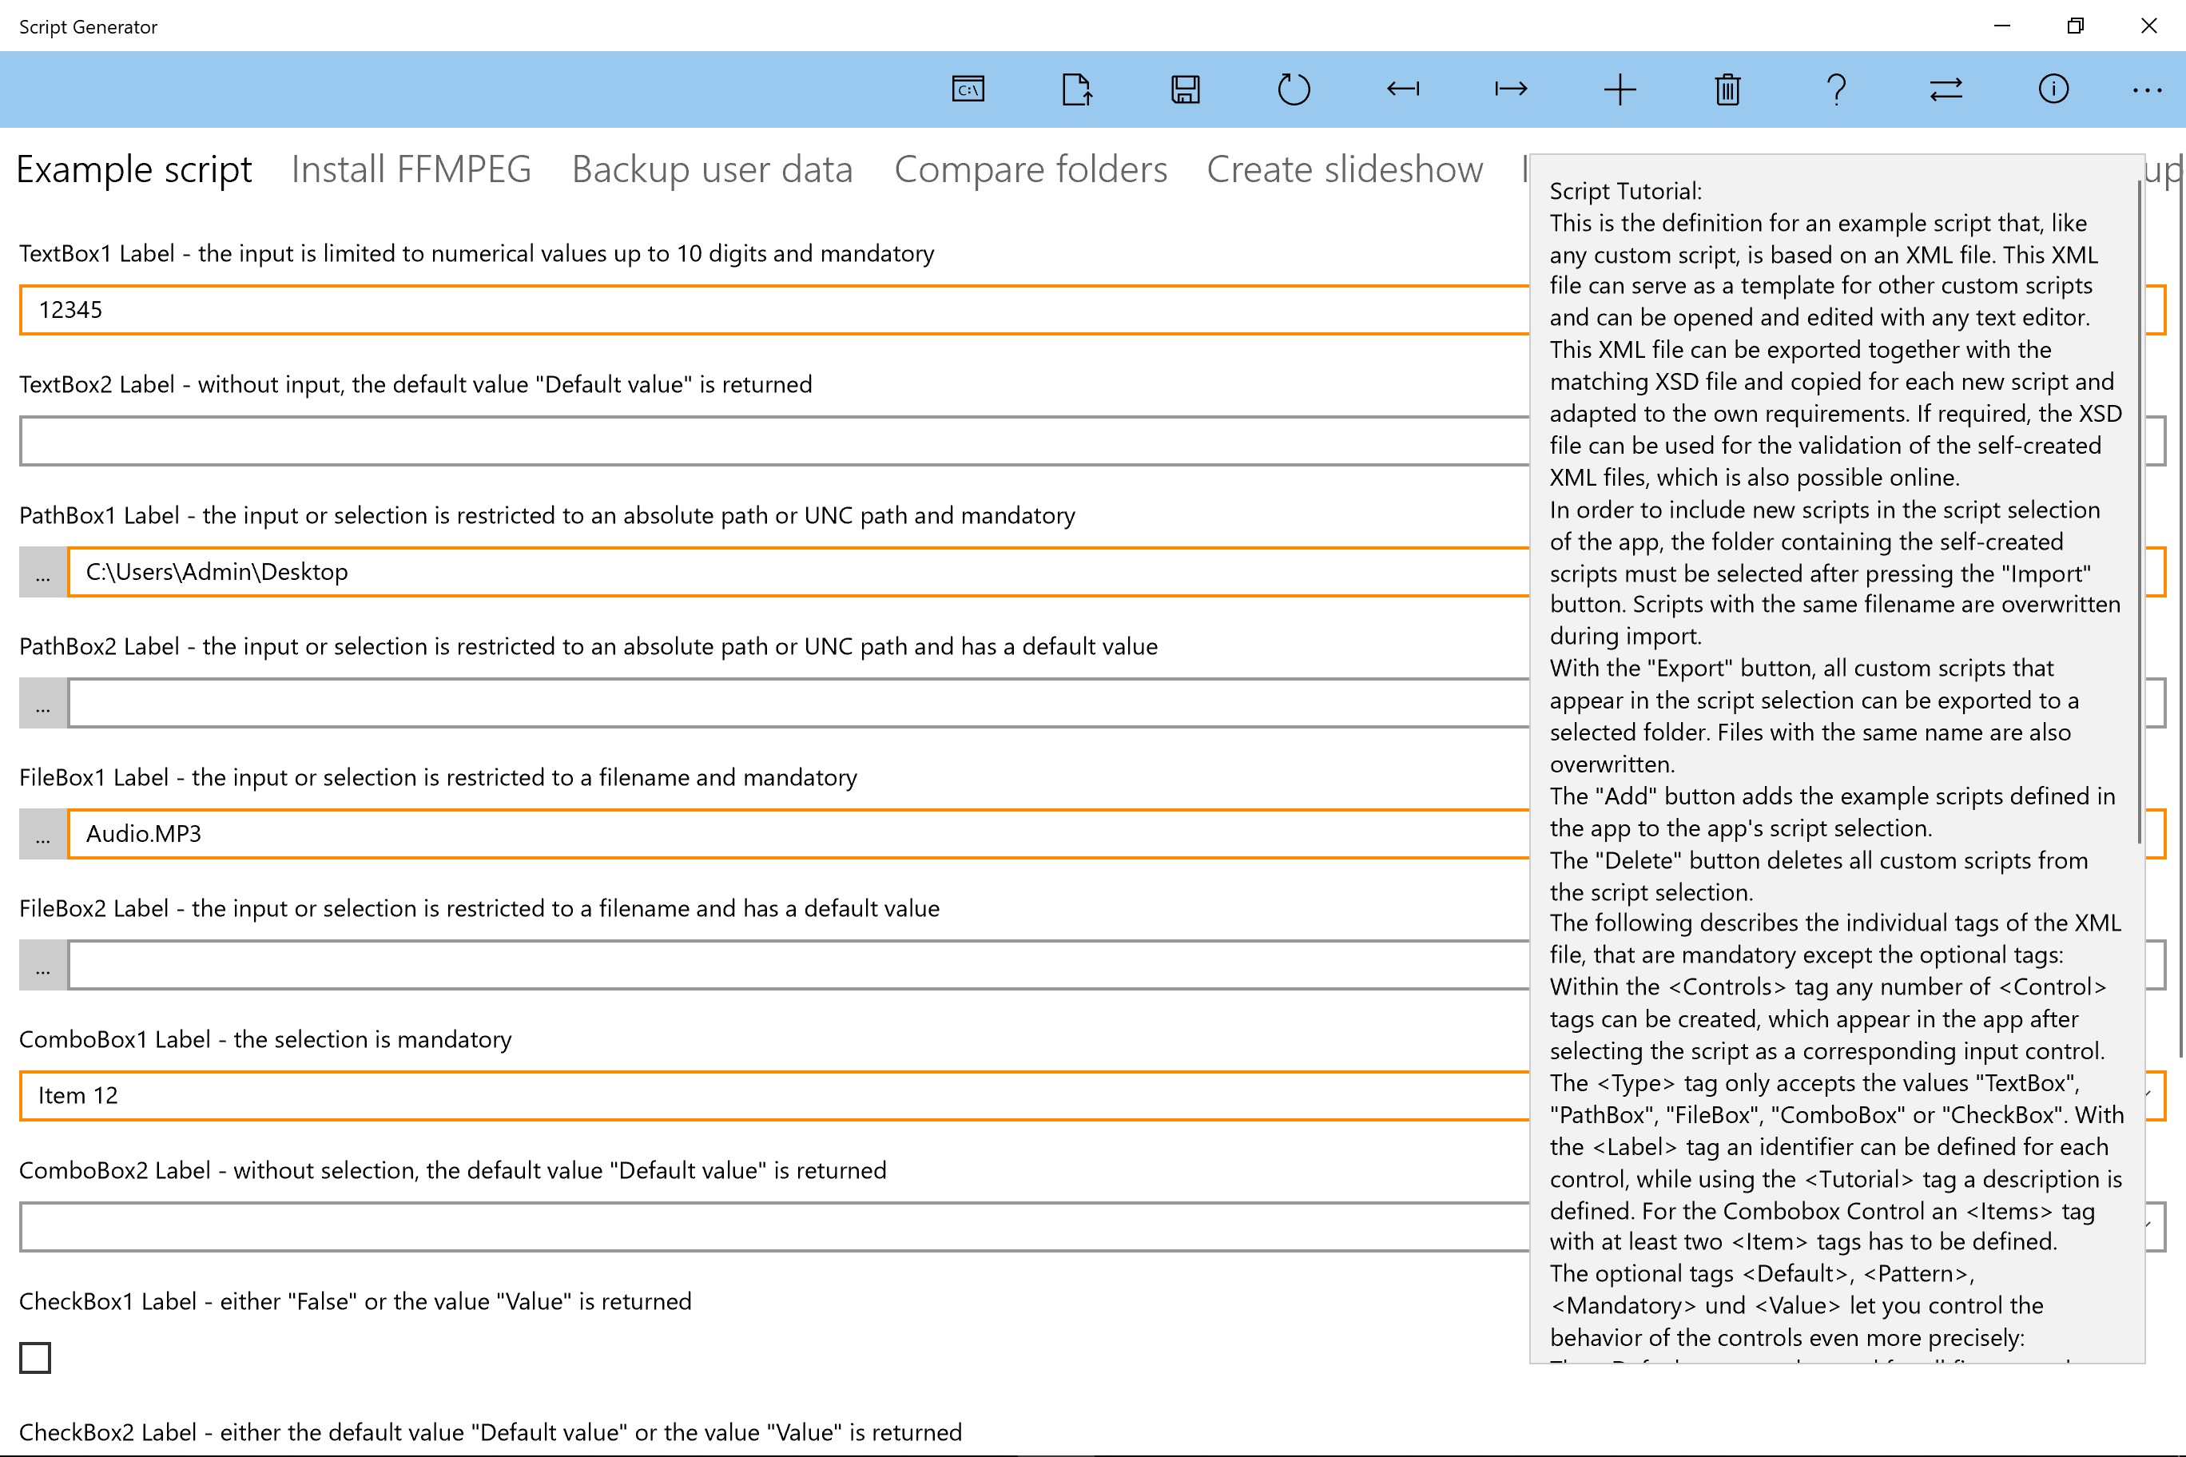Click the export right-arrow icon
The height and width of the screenshot is (1457, 2186).
pos(1510,89)
